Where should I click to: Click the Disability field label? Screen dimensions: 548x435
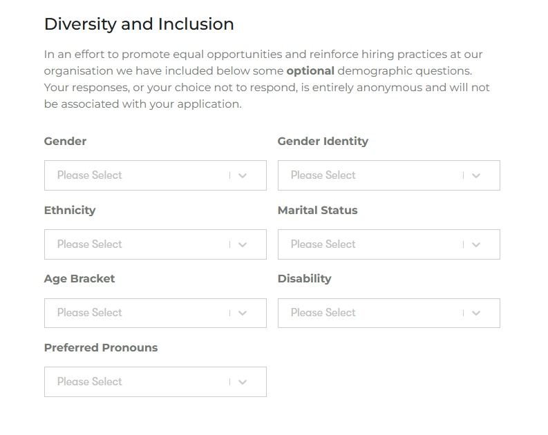[304, 278]
